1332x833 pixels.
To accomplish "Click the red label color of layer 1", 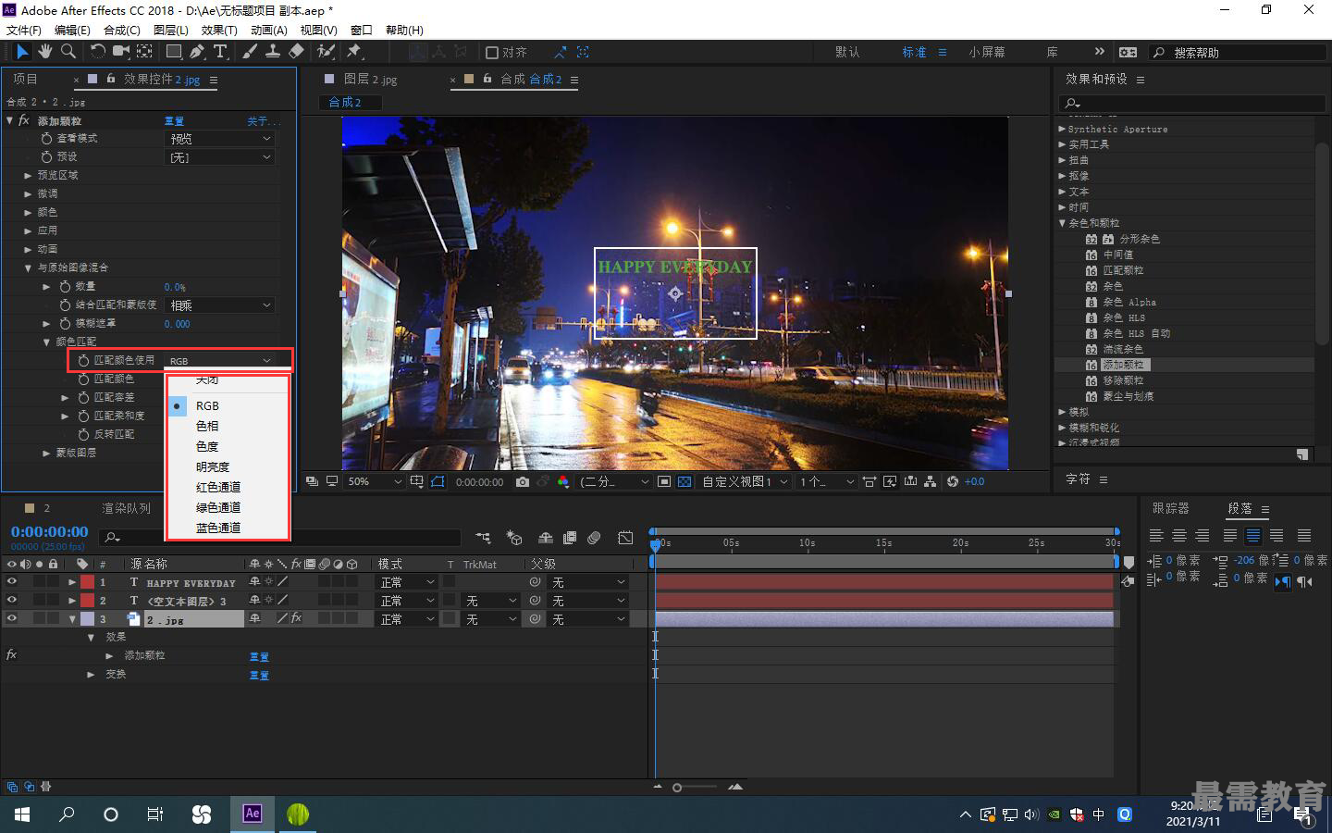I will pyautogui.click(x=87, y=582).
